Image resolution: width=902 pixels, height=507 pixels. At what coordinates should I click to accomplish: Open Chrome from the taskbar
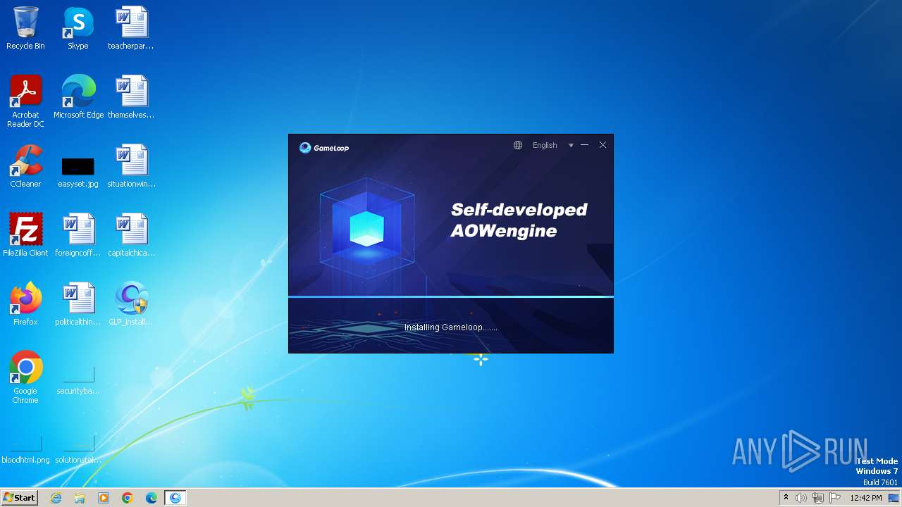coord(128,498)
